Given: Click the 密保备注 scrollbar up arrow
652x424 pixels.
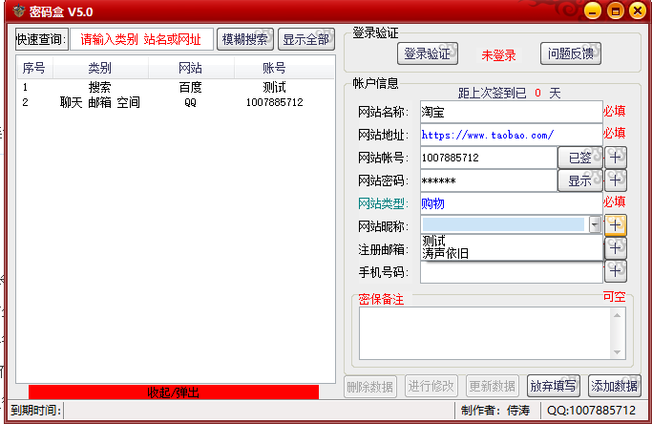Looking at the screenshot, I should pos(617,315).
